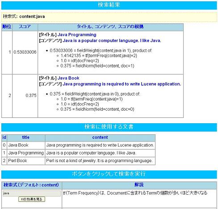Click the '検索に使用する文書' heading banner
218x209 pixels.
pyautogui.click(x=109, y=127)
